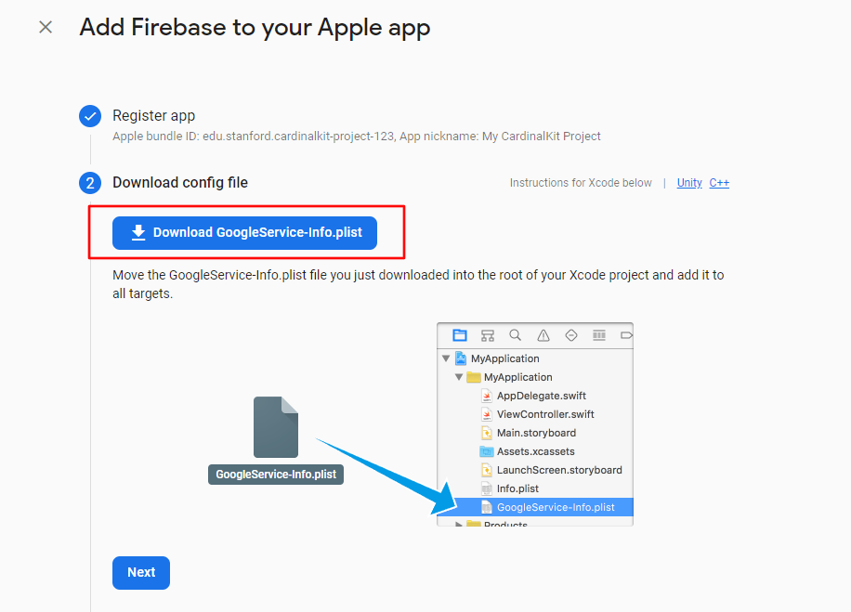Download the GoogleService-Info.plist config file
The height and width of the screenshot is (612, 851).
coord(244,233)
